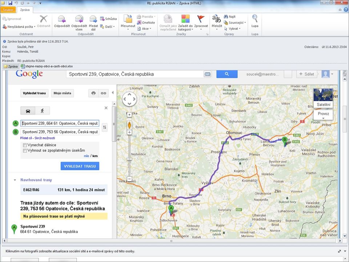The width and height of the screenshot is (349, 262).
Task: Select the E462/R46 suggested route
Action: point(64,190)
